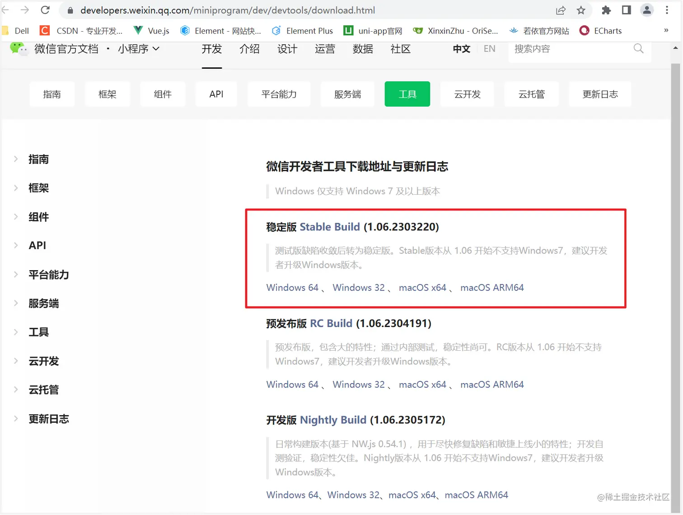The image size is (683, 515).
Task: Download Stable Build Windows 64
Action: point(292,288)
